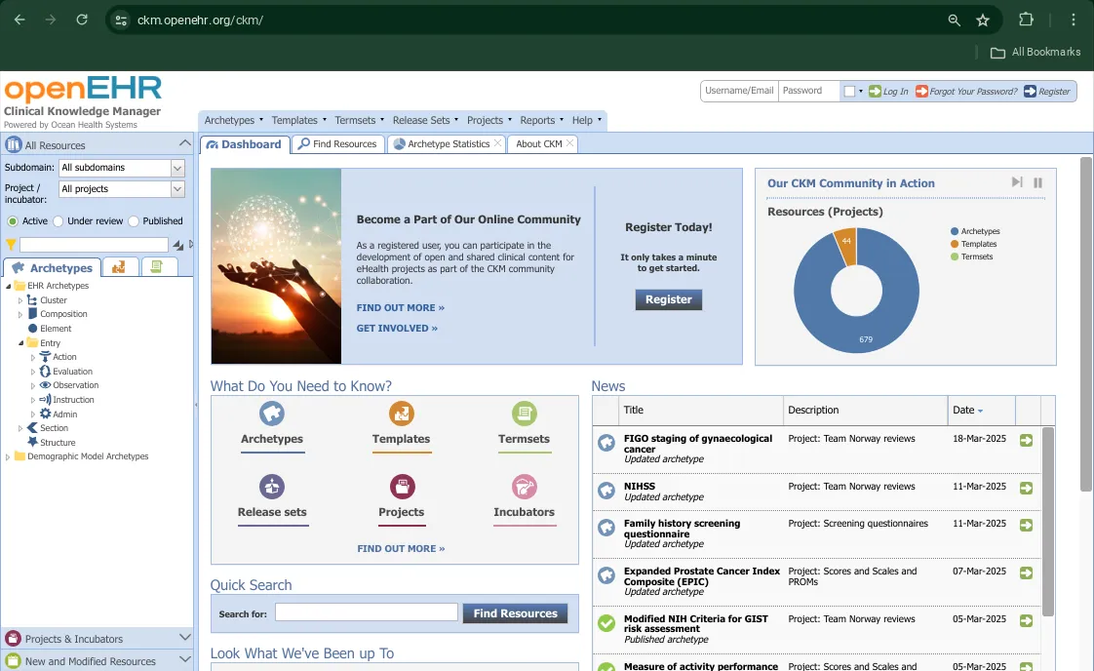The width and height of the screenshot is (1094, 671).
Task: Open the Reports menu
Action: tap(539, 120)
